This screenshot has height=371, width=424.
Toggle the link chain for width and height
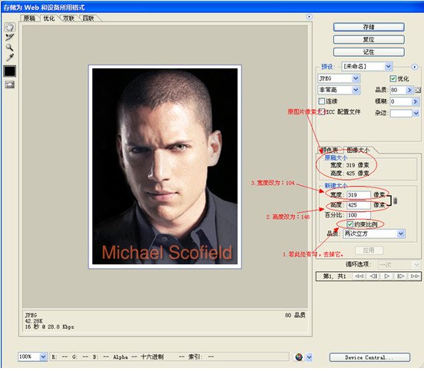[395, 200]
